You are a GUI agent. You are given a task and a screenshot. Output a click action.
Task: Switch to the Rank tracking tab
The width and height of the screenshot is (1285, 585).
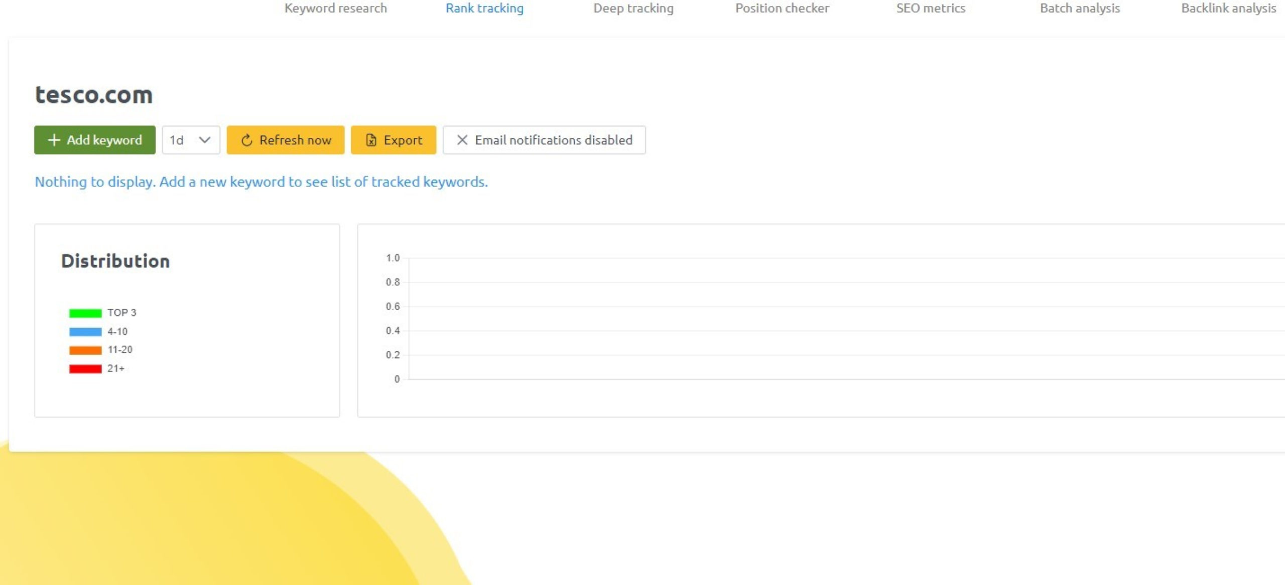tap(484, 8)
